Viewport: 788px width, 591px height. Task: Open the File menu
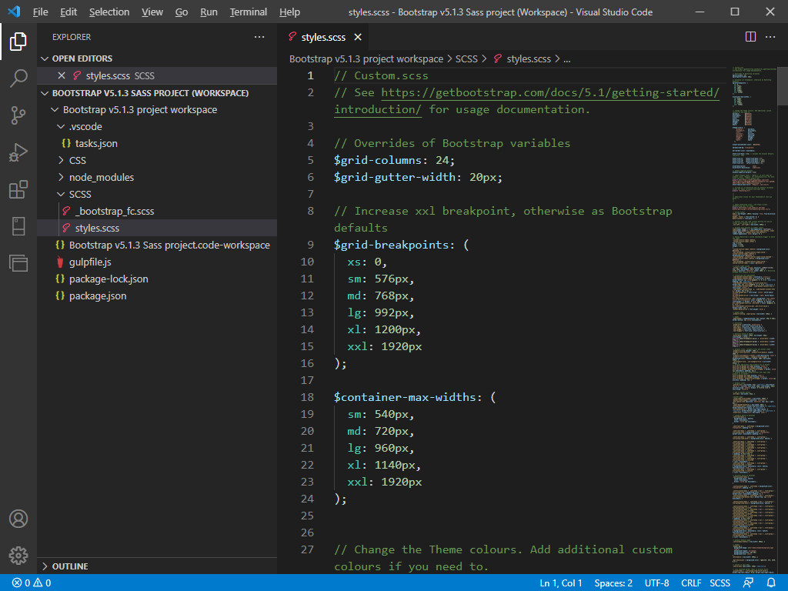(40, 12)
